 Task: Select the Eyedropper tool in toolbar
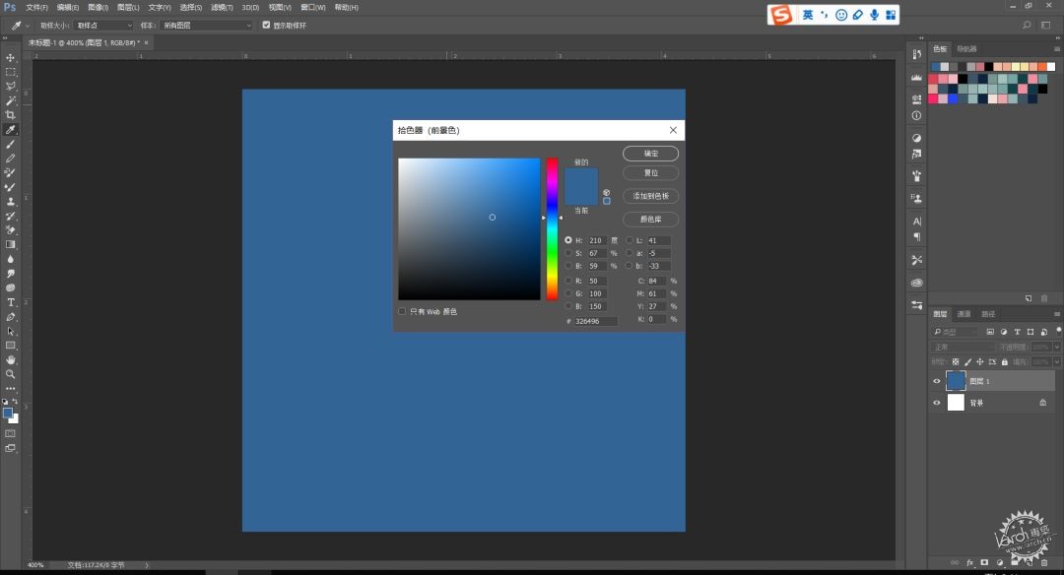(10, 130)
